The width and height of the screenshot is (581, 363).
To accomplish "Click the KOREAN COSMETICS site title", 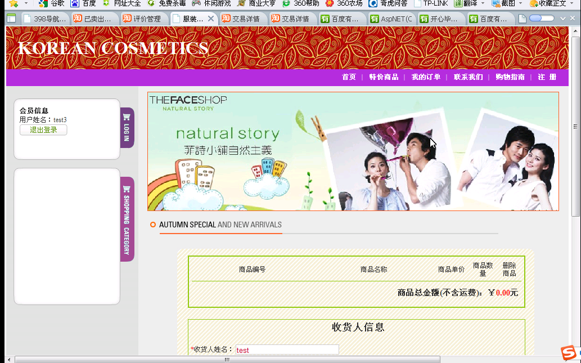I will pyautogui.click(x=113, y=48).
